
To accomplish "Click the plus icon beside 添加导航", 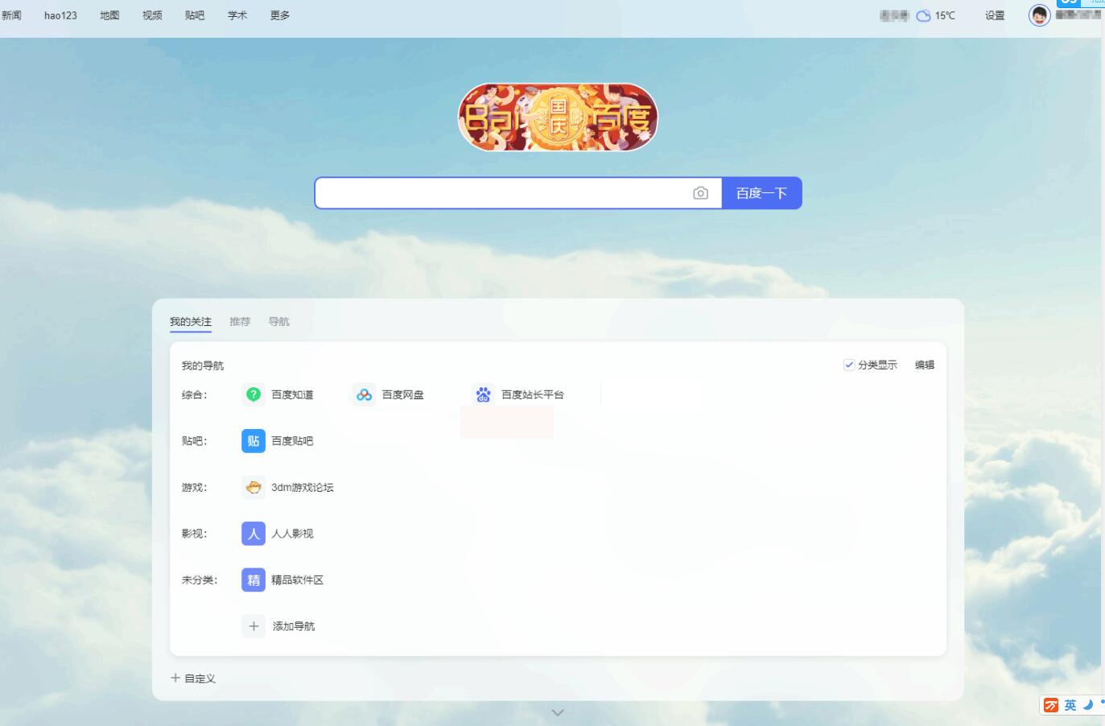I will click(254, 626).
